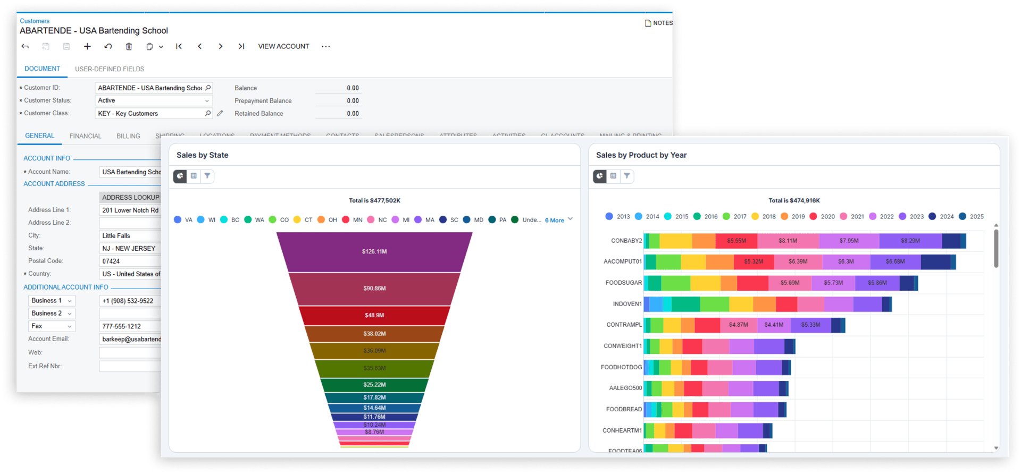Switch Sales by Product to table view
Viewport: 1021px width, 474px height.
tap(613, 176)
